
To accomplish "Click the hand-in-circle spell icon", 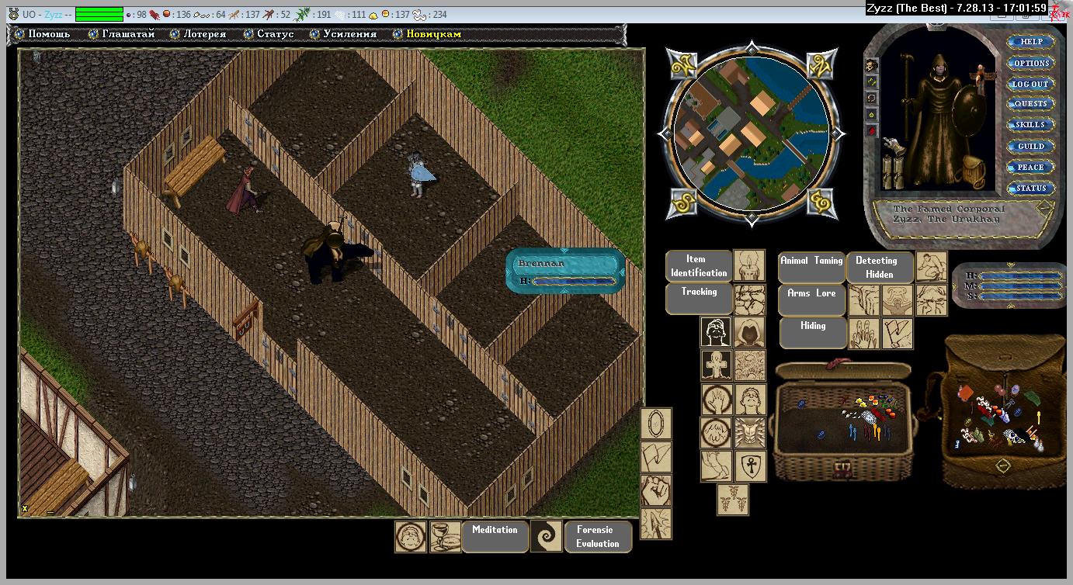I will [716, 400].
